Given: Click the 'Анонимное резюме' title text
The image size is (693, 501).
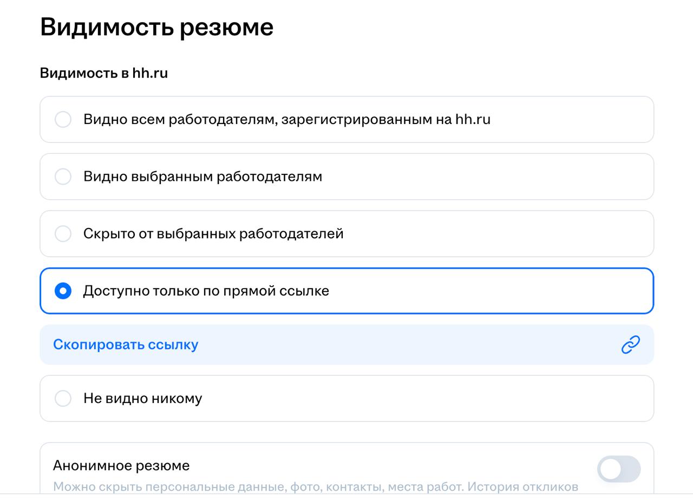Looking at the screenshot, I should tap(121, 466).
